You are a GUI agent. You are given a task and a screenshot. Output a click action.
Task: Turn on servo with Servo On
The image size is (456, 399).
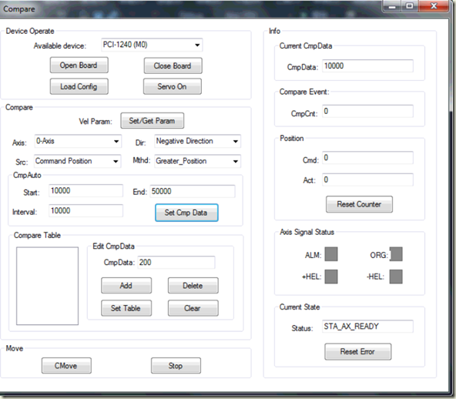[x=173, y=86]
